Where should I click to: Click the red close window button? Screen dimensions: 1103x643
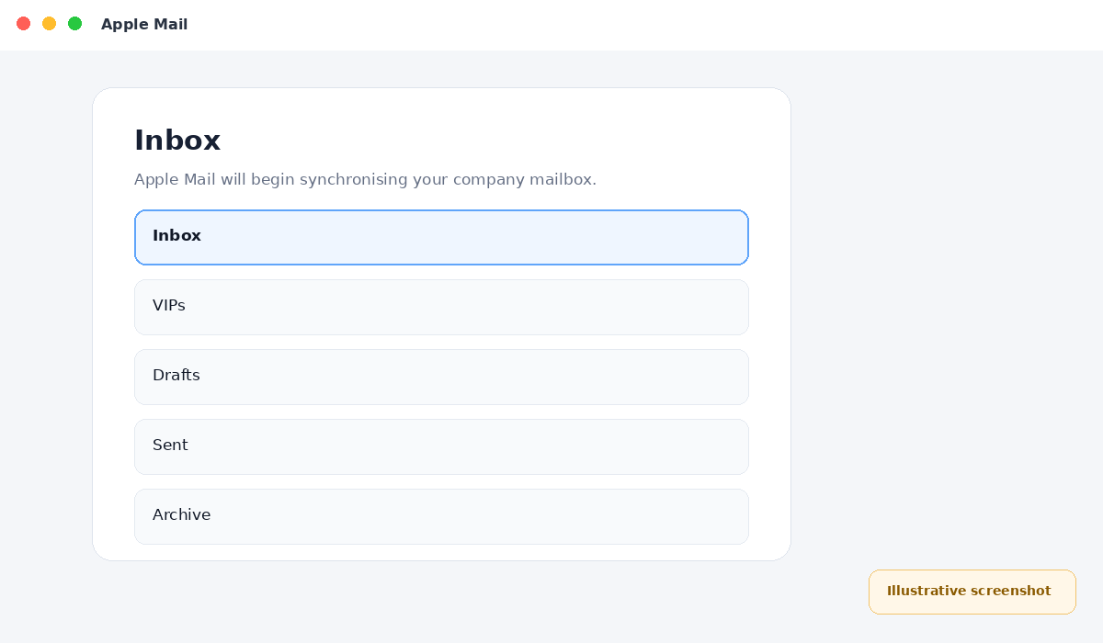(24, 24)
